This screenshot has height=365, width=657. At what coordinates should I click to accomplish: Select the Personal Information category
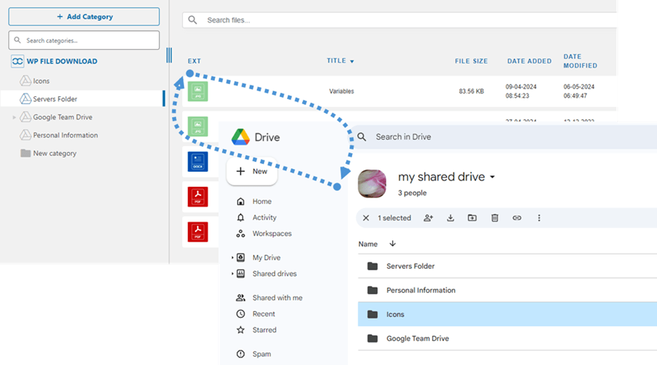coord(65,135)
